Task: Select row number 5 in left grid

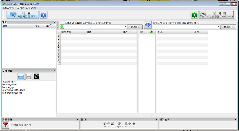Action: tap(59, 48)
